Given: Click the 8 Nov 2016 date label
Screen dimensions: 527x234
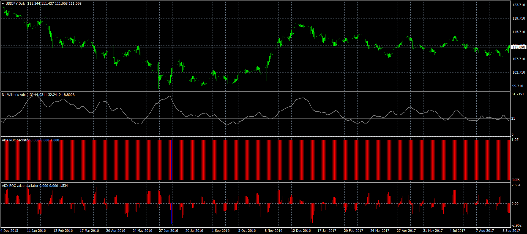Looking at the screenshot, I should coord(274,231).
